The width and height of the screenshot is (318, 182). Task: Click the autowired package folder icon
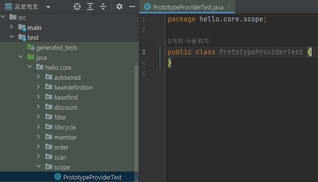pyautogui.click(x=49, y=77)
